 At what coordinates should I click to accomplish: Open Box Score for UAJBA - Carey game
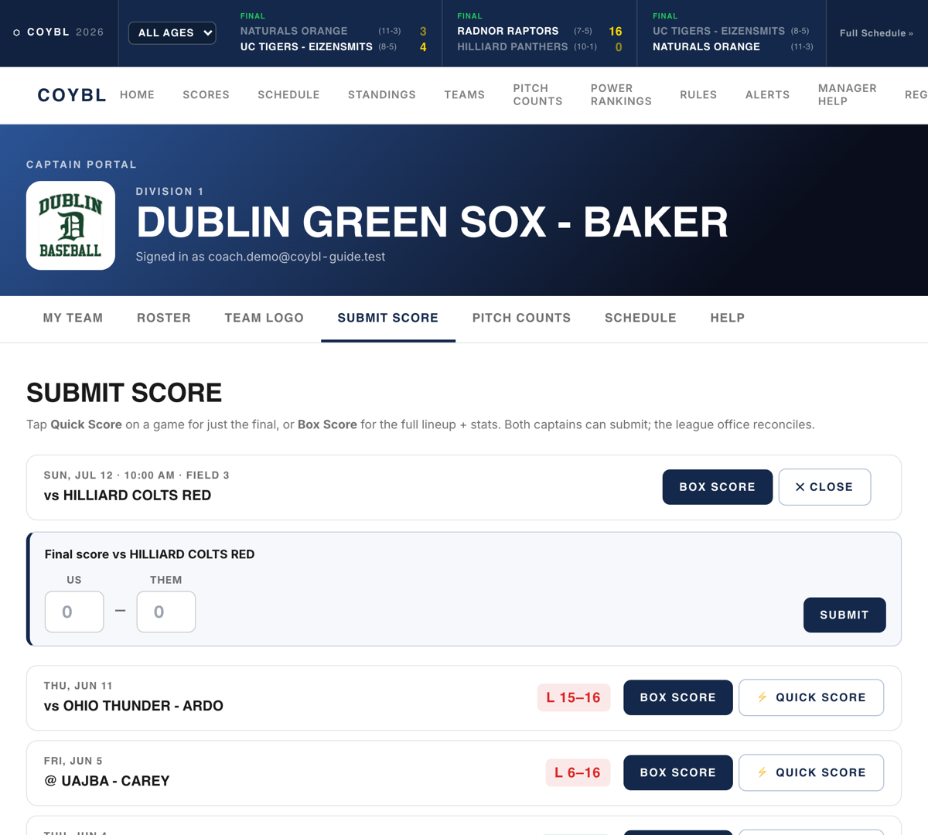(x=678, y=772)
